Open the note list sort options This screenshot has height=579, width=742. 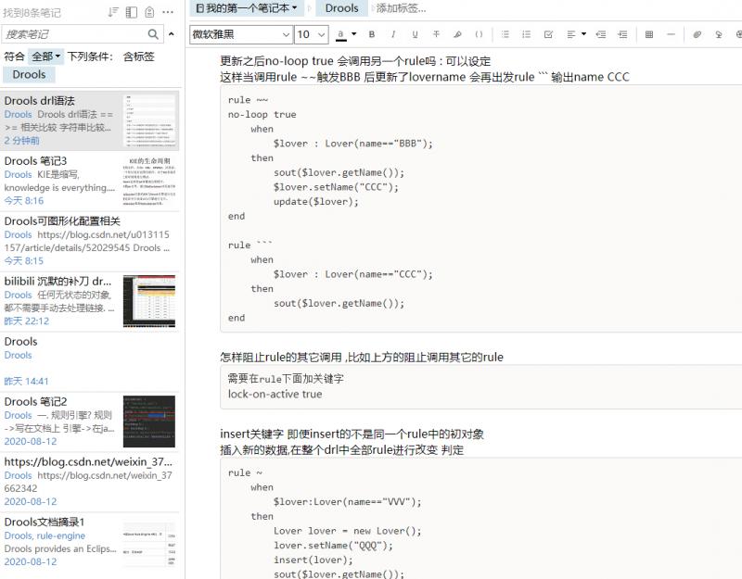point(112,12)
